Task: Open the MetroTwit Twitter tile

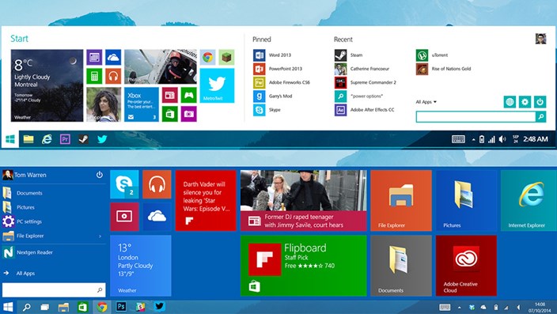Action: 217,85
